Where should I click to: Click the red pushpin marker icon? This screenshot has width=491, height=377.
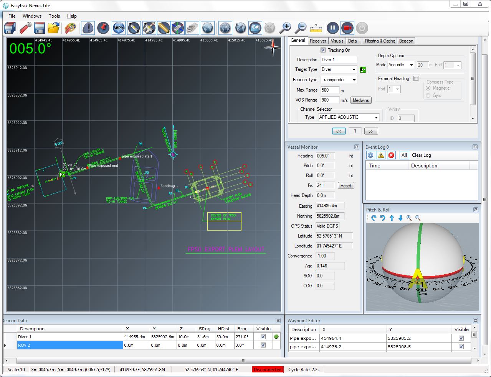103,28
